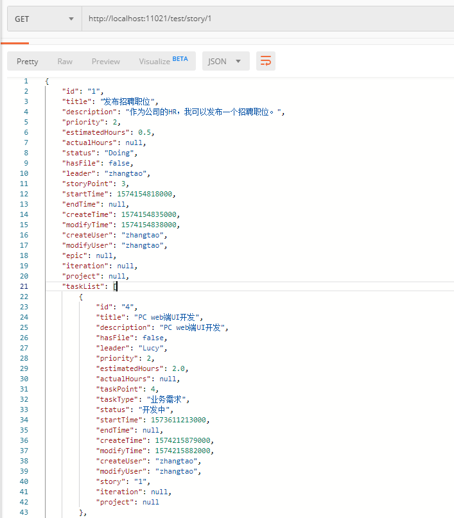Click "taskPoint": 4 line
Screen dimensions: 454x518
(127, 389)
